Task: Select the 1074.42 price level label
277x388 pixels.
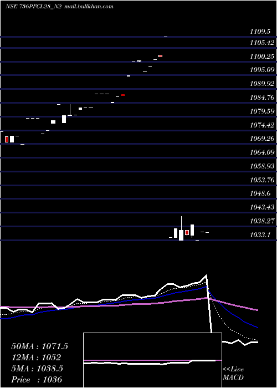Action: pos(262,125)
